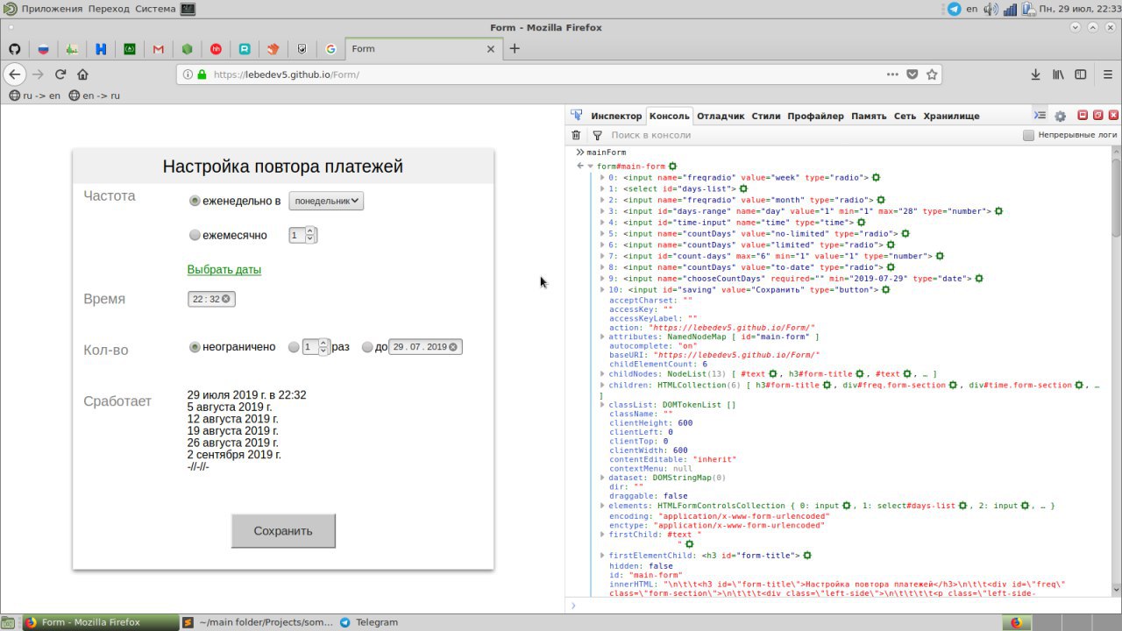Image resolution: width=1122 pixels, height=631 pixels.
Task: Open devtools settings gear
Action: coord(1060,116)
